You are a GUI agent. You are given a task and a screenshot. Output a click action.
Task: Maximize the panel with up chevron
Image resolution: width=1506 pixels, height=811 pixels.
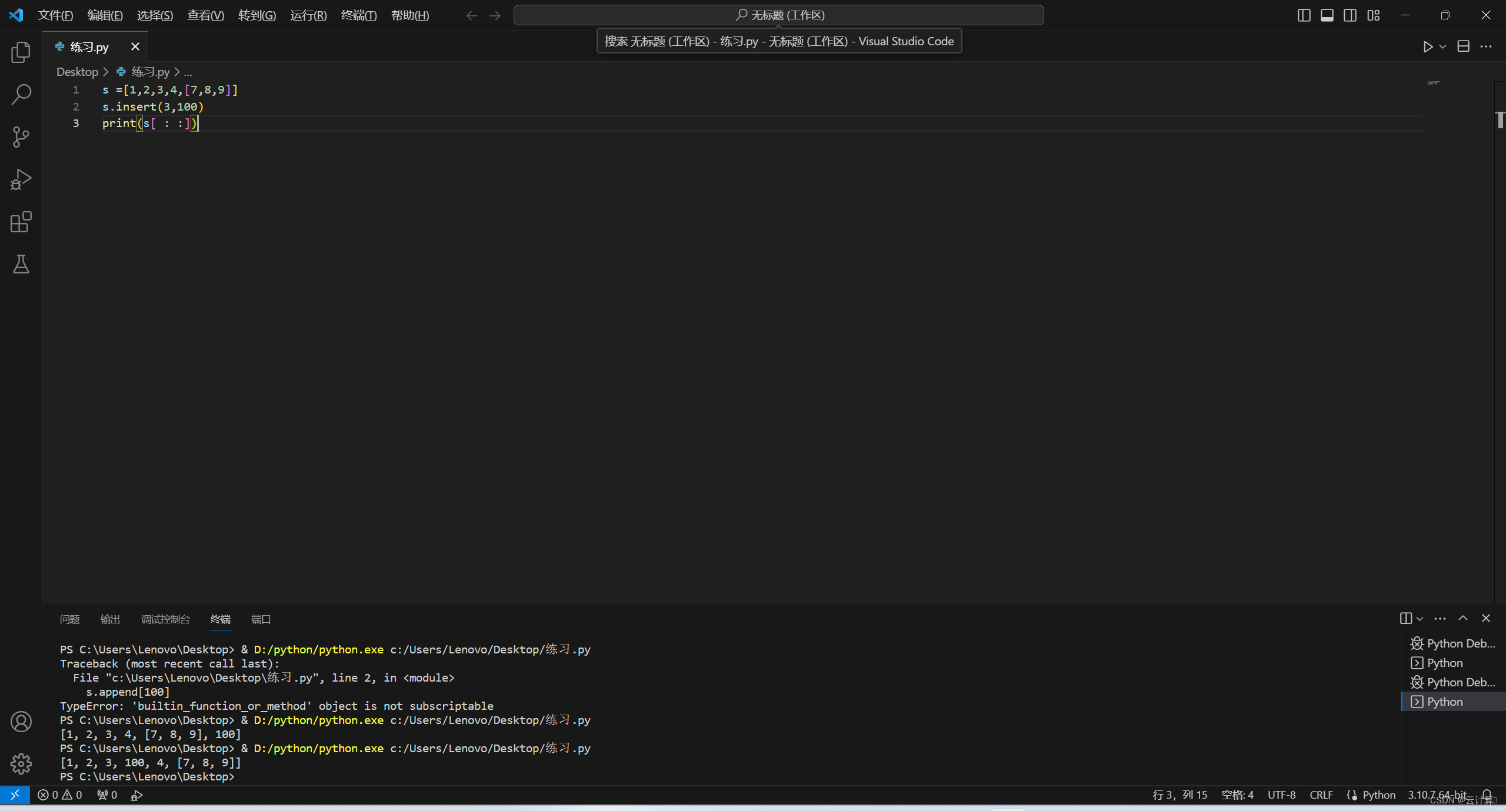coord(1463,618)
